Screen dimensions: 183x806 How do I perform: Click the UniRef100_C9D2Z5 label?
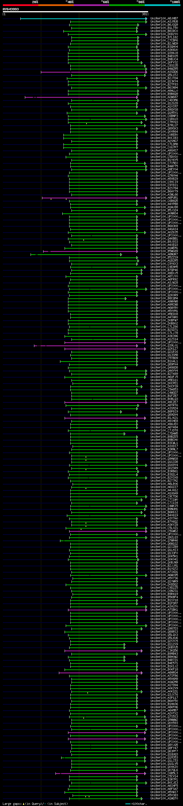pyautogui.click(x=164, y=588)
